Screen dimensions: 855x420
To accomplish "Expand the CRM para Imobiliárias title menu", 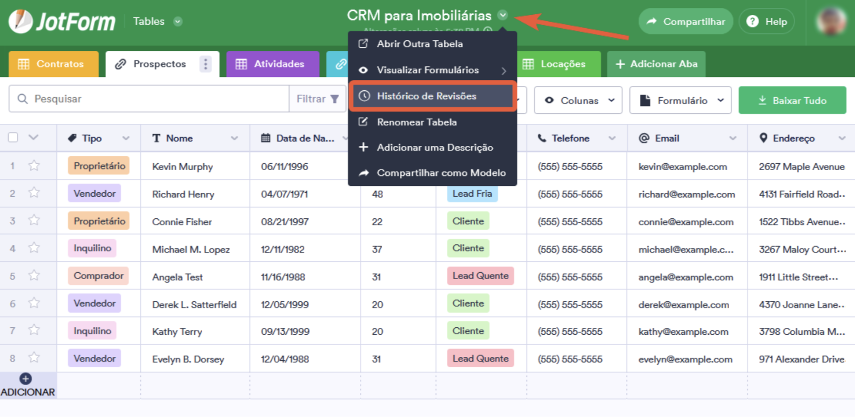I will pos(503,15).
